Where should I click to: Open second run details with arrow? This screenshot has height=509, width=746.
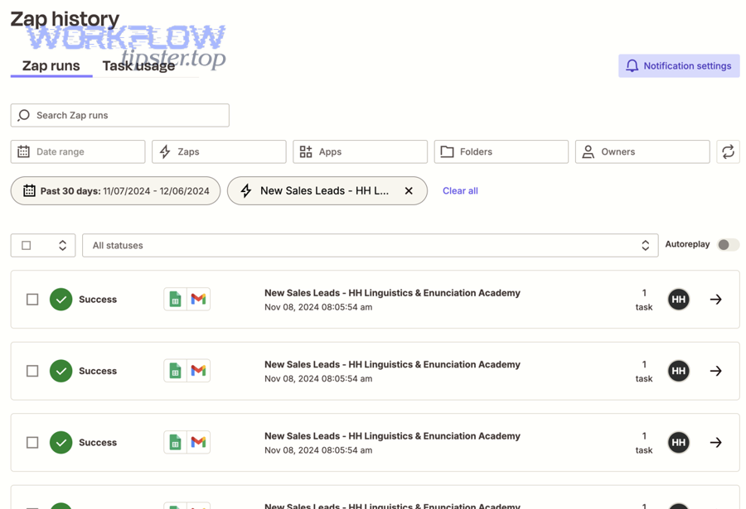pyautogui.click(x=716, y=371)
